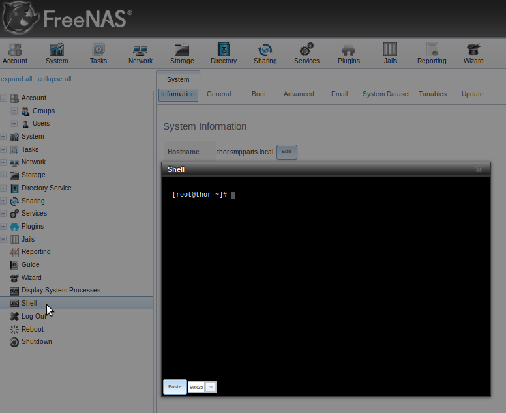Image resolution: width=506 pixels, height=413 pixels.
Task: Expand the Services tree node
Action: point(3,214)
